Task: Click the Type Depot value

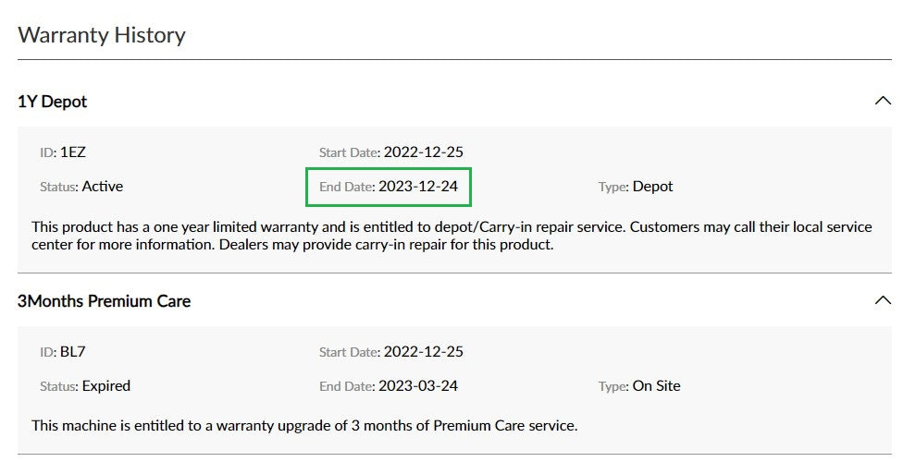Action: [652, 187]
